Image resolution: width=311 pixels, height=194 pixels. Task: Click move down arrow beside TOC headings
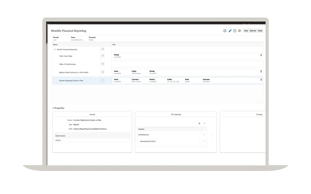(211, 139)
